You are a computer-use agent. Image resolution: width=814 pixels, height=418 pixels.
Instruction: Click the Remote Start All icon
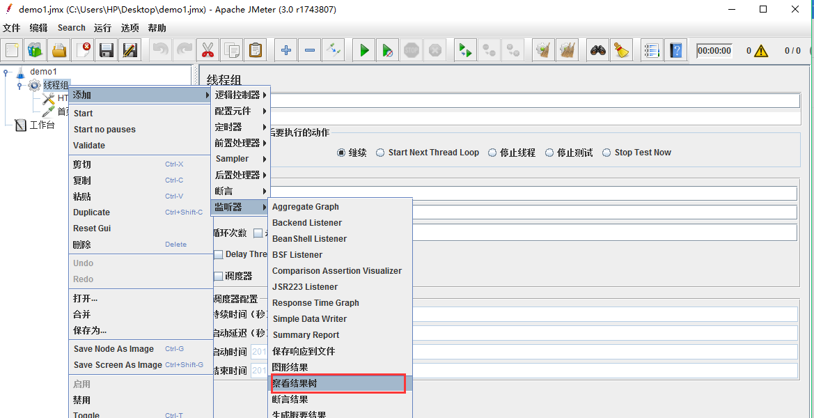click(465, 50)
